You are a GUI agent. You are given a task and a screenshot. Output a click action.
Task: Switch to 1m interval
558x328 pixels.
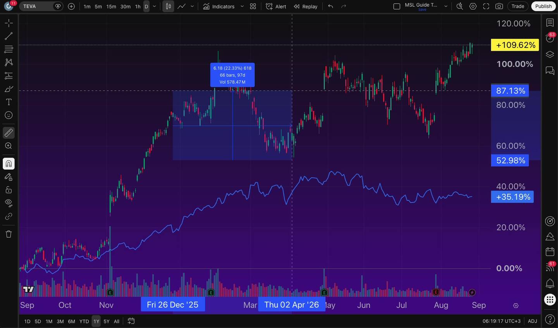pos(87,7)
